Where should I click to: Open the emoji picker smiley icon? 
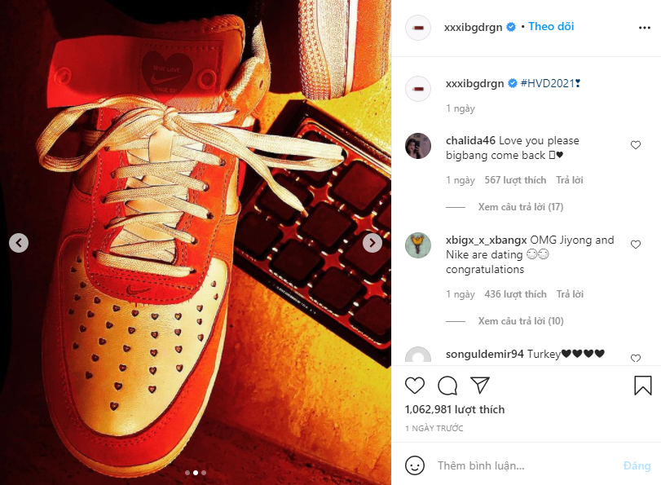click(414, 465)
